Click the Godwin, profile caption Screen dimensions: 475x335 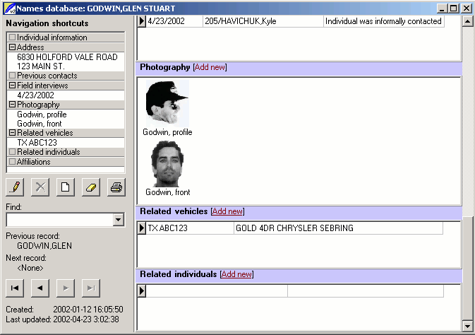167,132
